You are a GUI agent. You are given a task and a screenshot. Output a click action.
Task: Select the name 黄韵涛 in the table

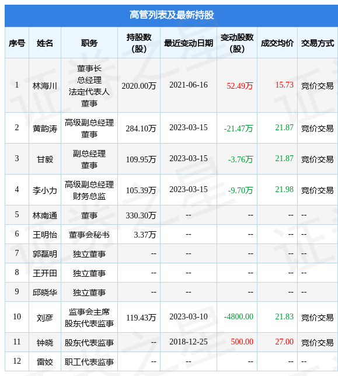(45, 128)
